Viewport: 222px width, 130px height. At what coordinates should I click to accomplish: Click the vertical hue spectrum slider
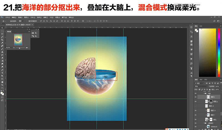[219, 53]
